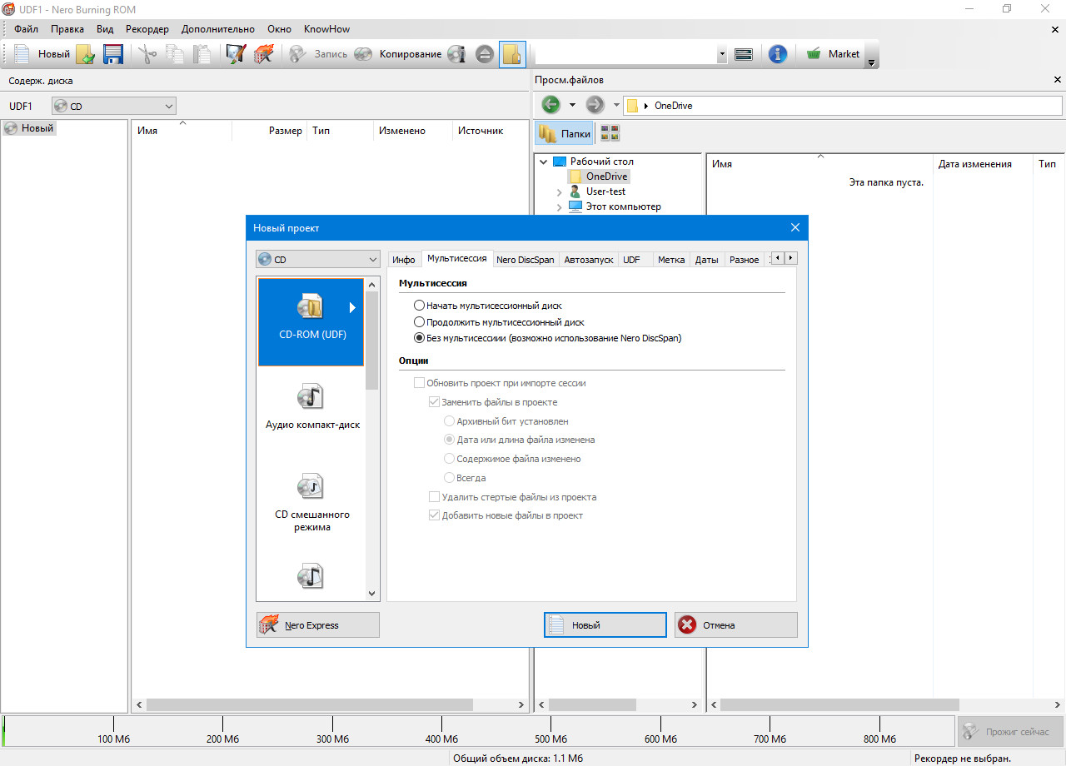
Task: Switch to the Метка tab
Action: (671, 260)
